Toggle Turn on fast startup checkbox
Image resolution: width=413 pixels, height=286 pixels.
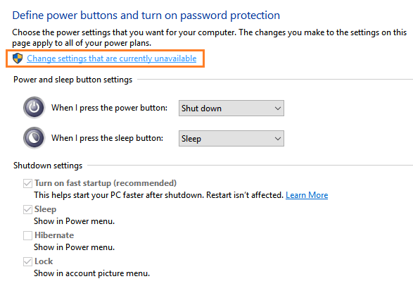tap(27, 183)
